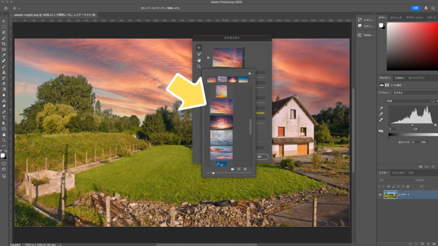438x246 pixels.
Task: Click the new folder icon in the sky picker
Action: pyautogui.click(x=232, y=169)
